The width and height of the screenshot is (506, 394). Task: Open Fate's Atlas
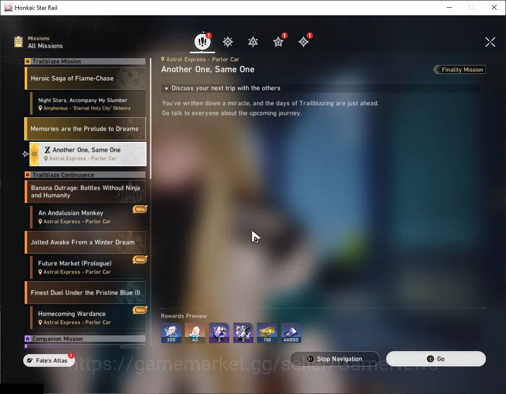tap(49, 361)
